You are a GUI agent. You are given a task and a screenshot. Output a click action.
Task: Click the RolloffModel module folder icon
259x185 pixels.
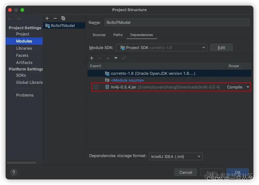click(x=48, y=26)
